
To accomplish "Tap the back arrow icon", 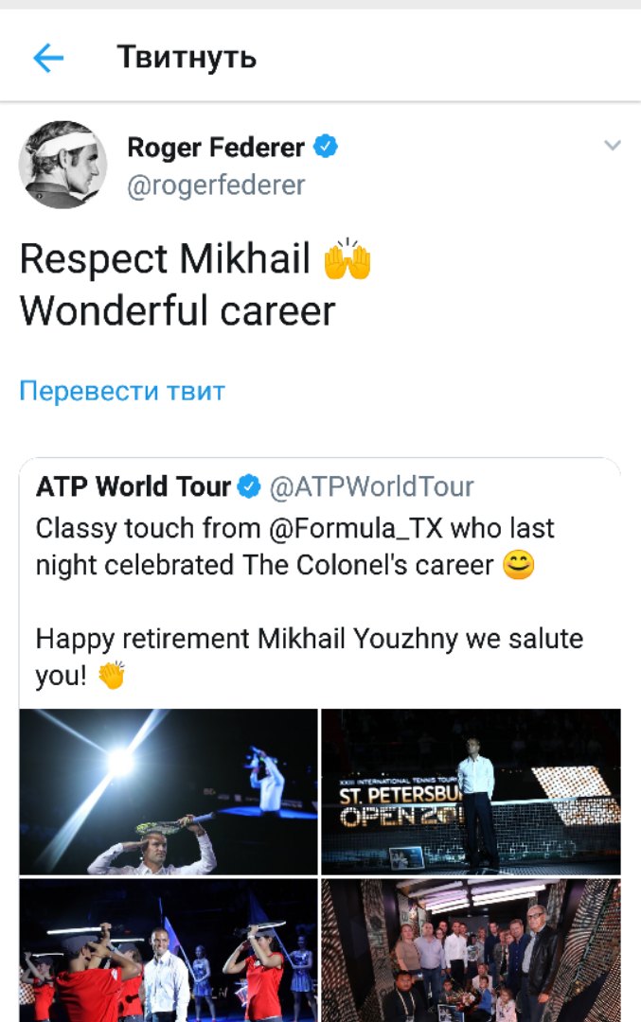I will (47, 59).
